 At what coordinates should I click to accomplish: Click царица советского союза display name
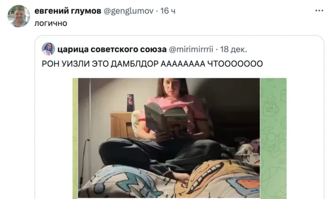point(112,49)
